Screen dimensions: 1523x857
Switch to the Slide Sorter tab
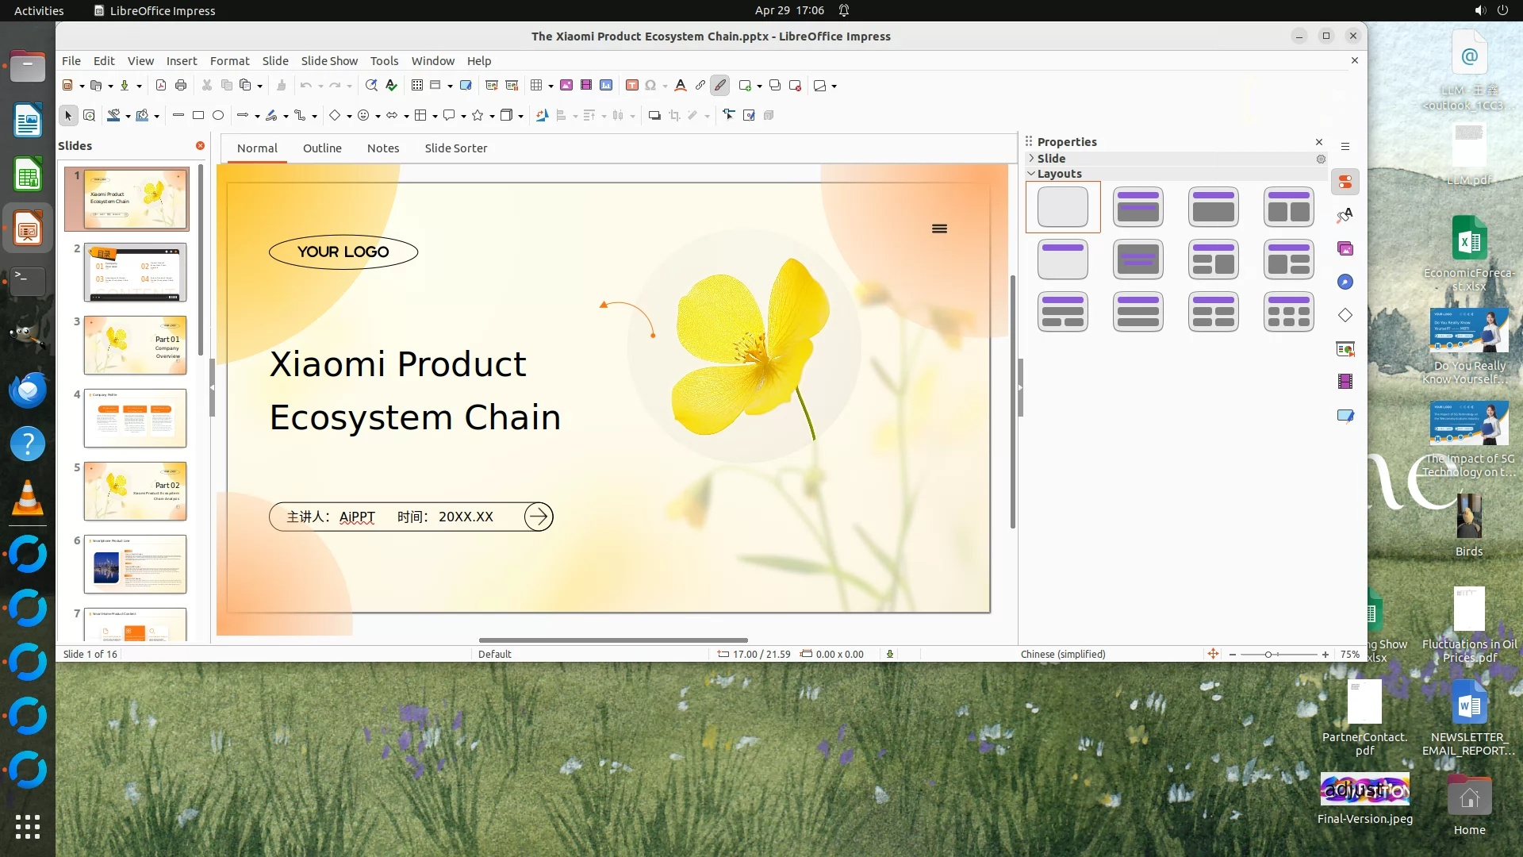(x=455, y=148)
